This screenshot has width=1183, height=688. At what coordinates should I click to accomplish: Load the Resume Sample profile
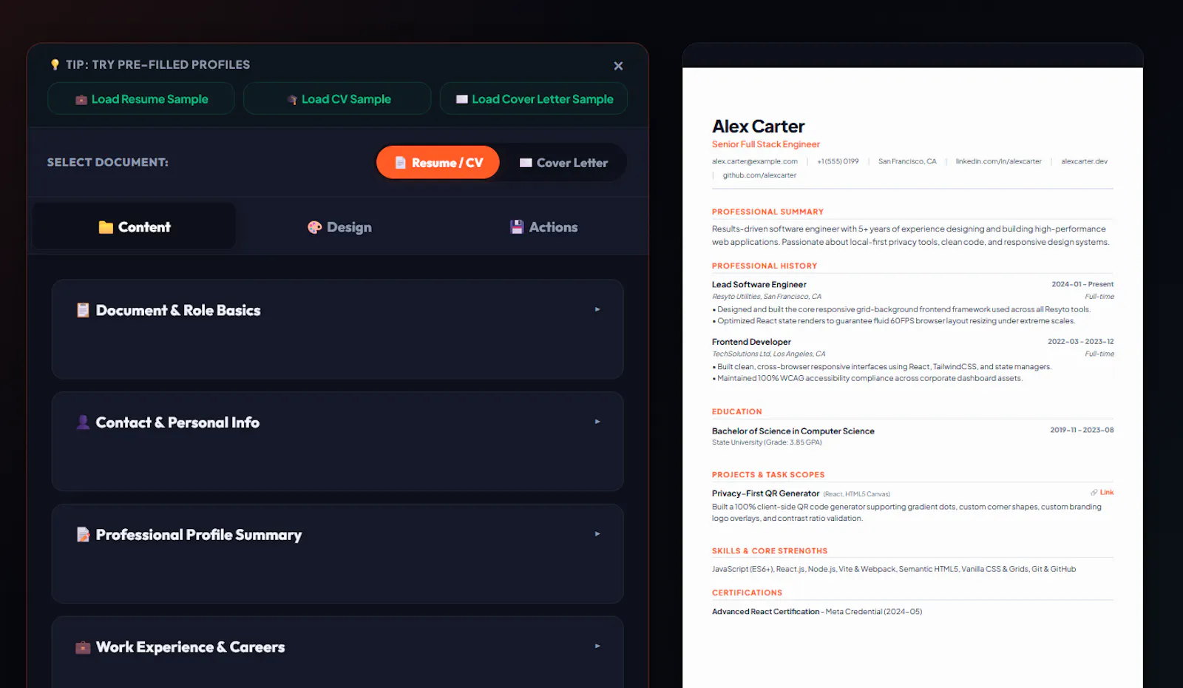click(x=141, y=99)
